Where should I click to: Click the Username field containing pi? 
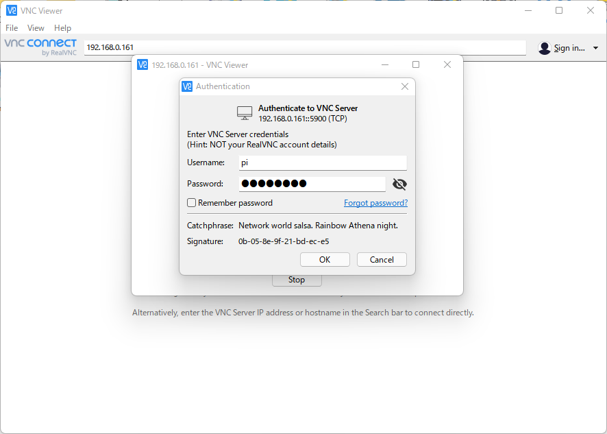tap(323, 162)
